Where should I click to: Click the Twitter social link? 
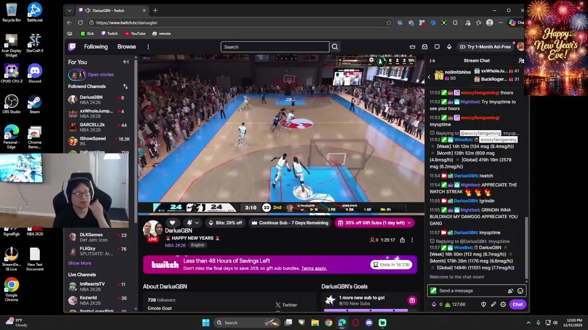(x=286, y=305)
